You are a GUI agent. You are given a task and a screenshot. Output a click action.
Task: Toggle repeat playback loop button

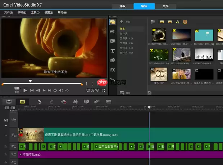tap(56, 91)
